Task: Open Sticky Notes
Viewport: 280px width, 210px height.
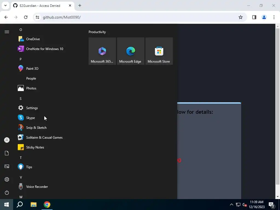Action: pyautogui.click(x=48, y=147)
